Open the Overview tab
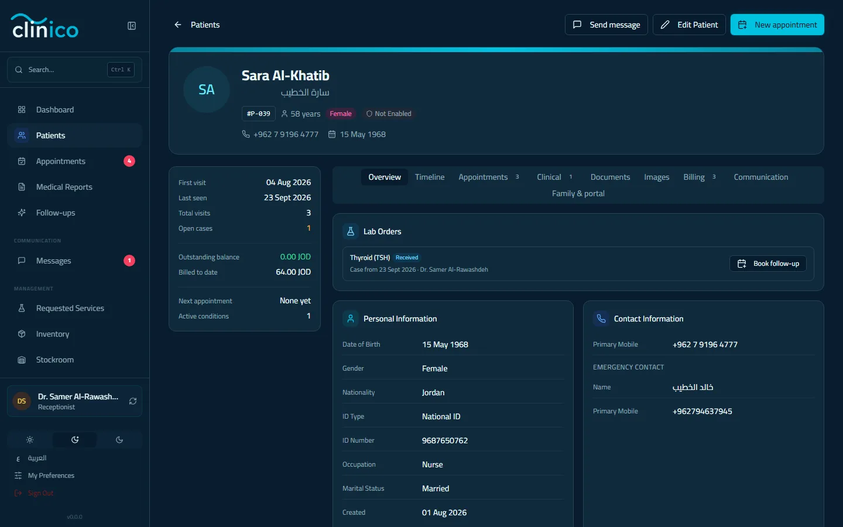 385,177
